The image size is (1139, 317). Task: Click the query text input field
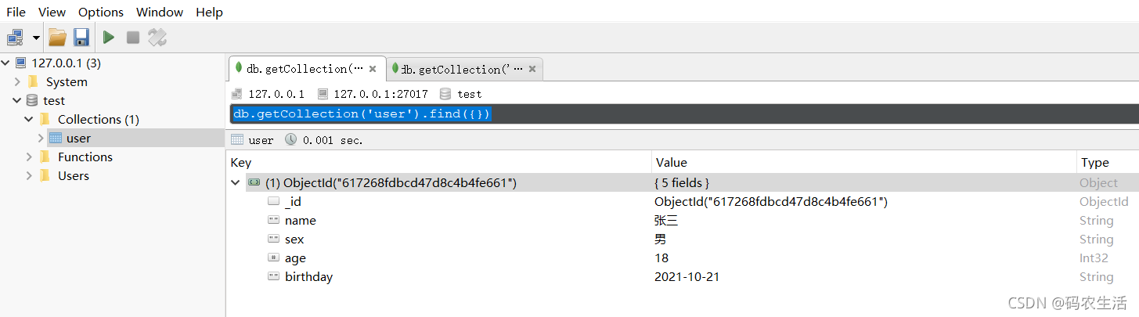click(684, 114)
